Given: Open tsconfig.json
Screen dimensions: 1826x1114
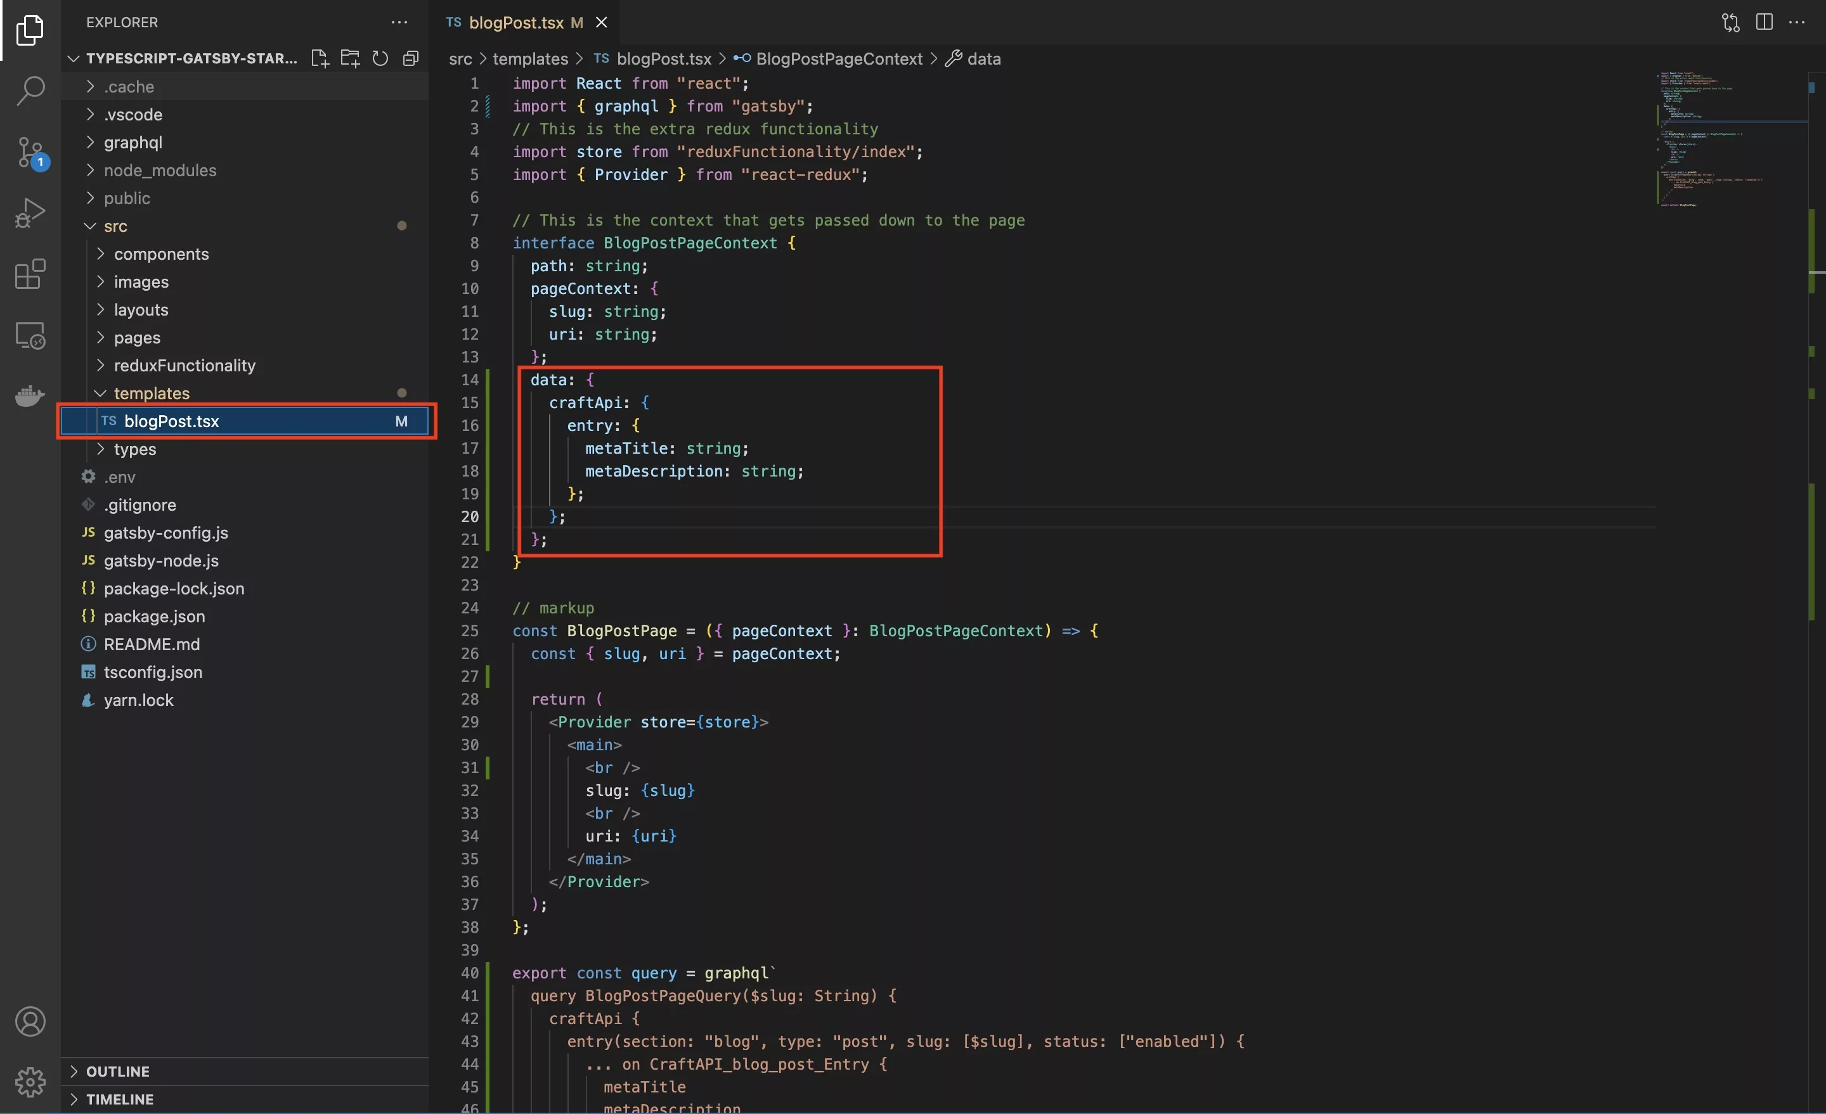Looking at the screenshot, I should click(x=245, y=672).
